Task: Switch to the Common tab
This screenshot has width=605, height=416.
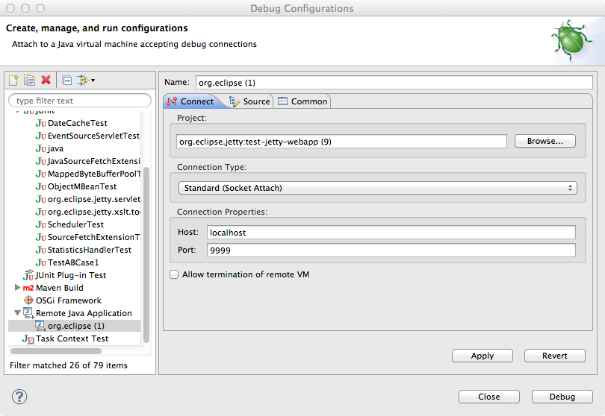Action: 302,101
